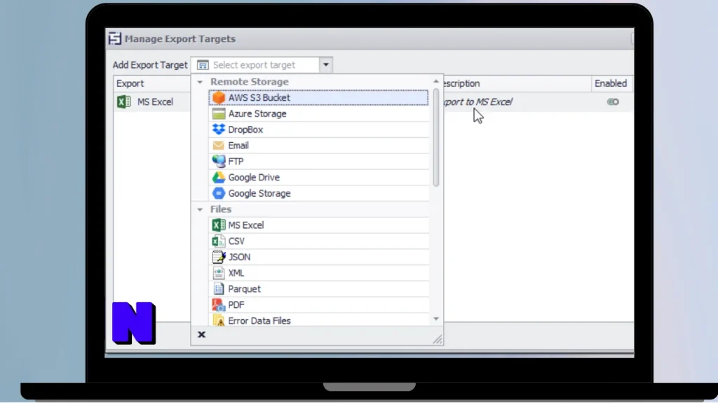Select XML from the Files list
The width and height of the screenshot is (718, 403).
click(x=318, y=273)
